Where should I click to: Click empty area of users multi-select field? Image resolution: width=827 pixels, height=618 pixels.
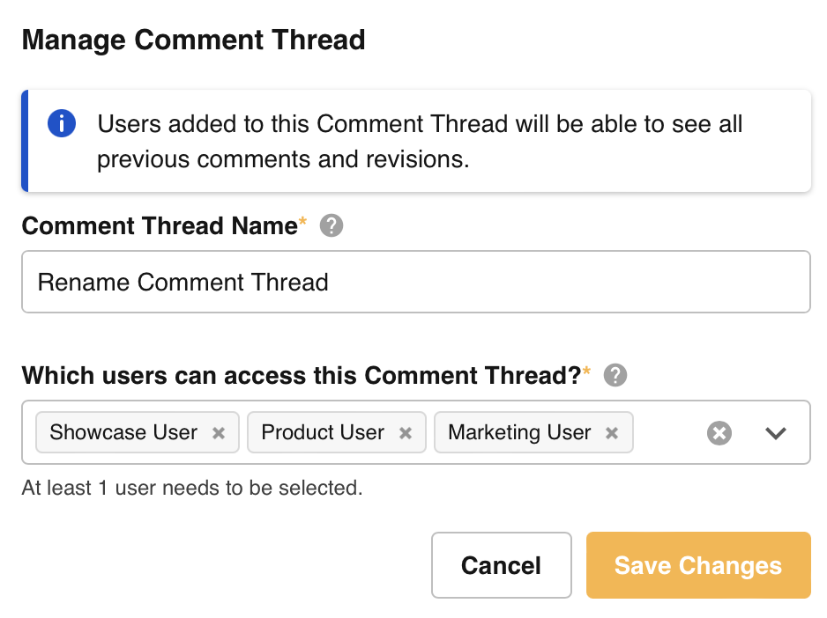point(667,433)
